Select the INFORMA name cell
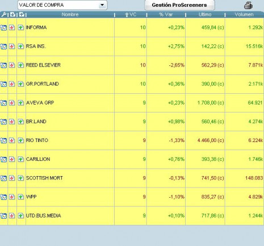This screenshot has height=246, width=264. [x=70, y=28]
